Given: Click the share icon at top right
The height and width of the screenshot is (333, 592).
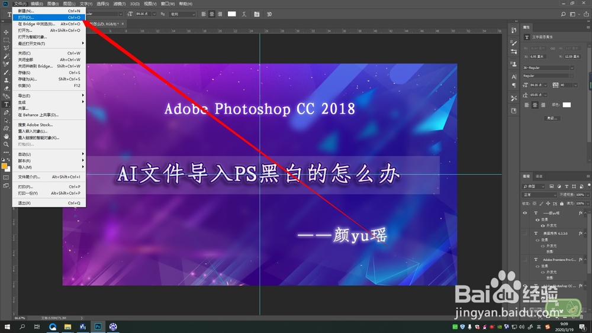Looking at the screenshot, I should pyautogui.click(x=586, y=14).
